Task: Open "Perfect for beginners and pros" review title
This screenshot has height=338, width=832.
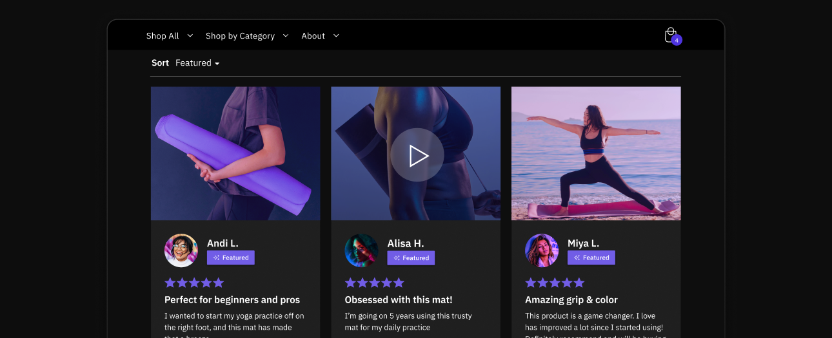Action: pyautogui.click(x=232, y=300)
